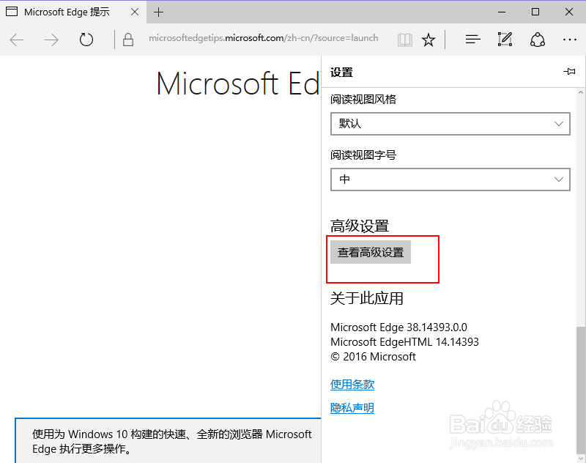This screenshot has width=586, height=463.
Task: Click the lock site-info icon
Action: click(x=127, y=40)
